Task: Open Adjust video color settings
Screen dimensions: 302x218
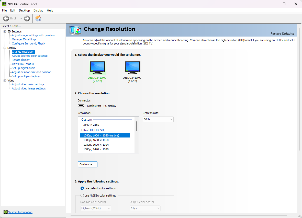Action: click(x=28, y=84)
